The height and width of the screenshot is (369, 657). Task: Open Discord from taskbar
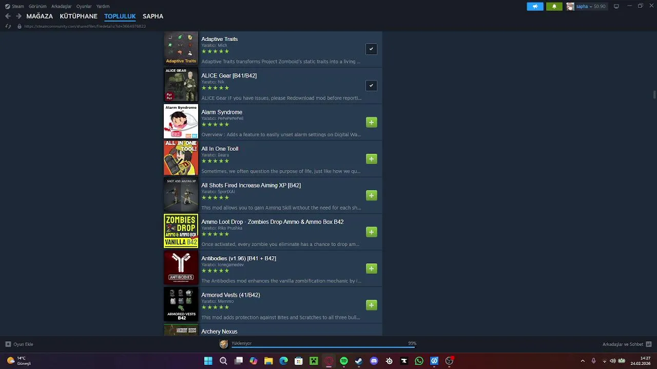click(374, 361)
